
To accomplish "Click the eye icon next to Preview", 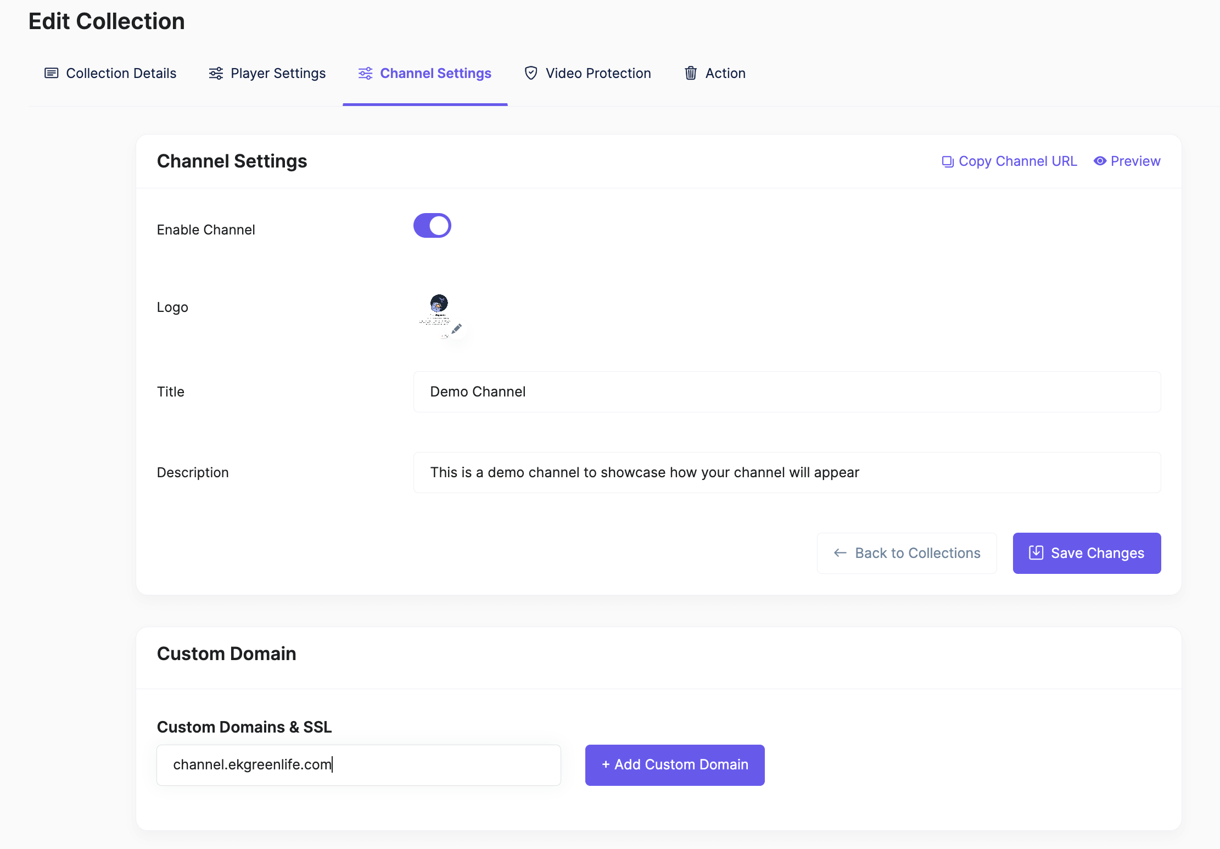I will [1100, 161].
